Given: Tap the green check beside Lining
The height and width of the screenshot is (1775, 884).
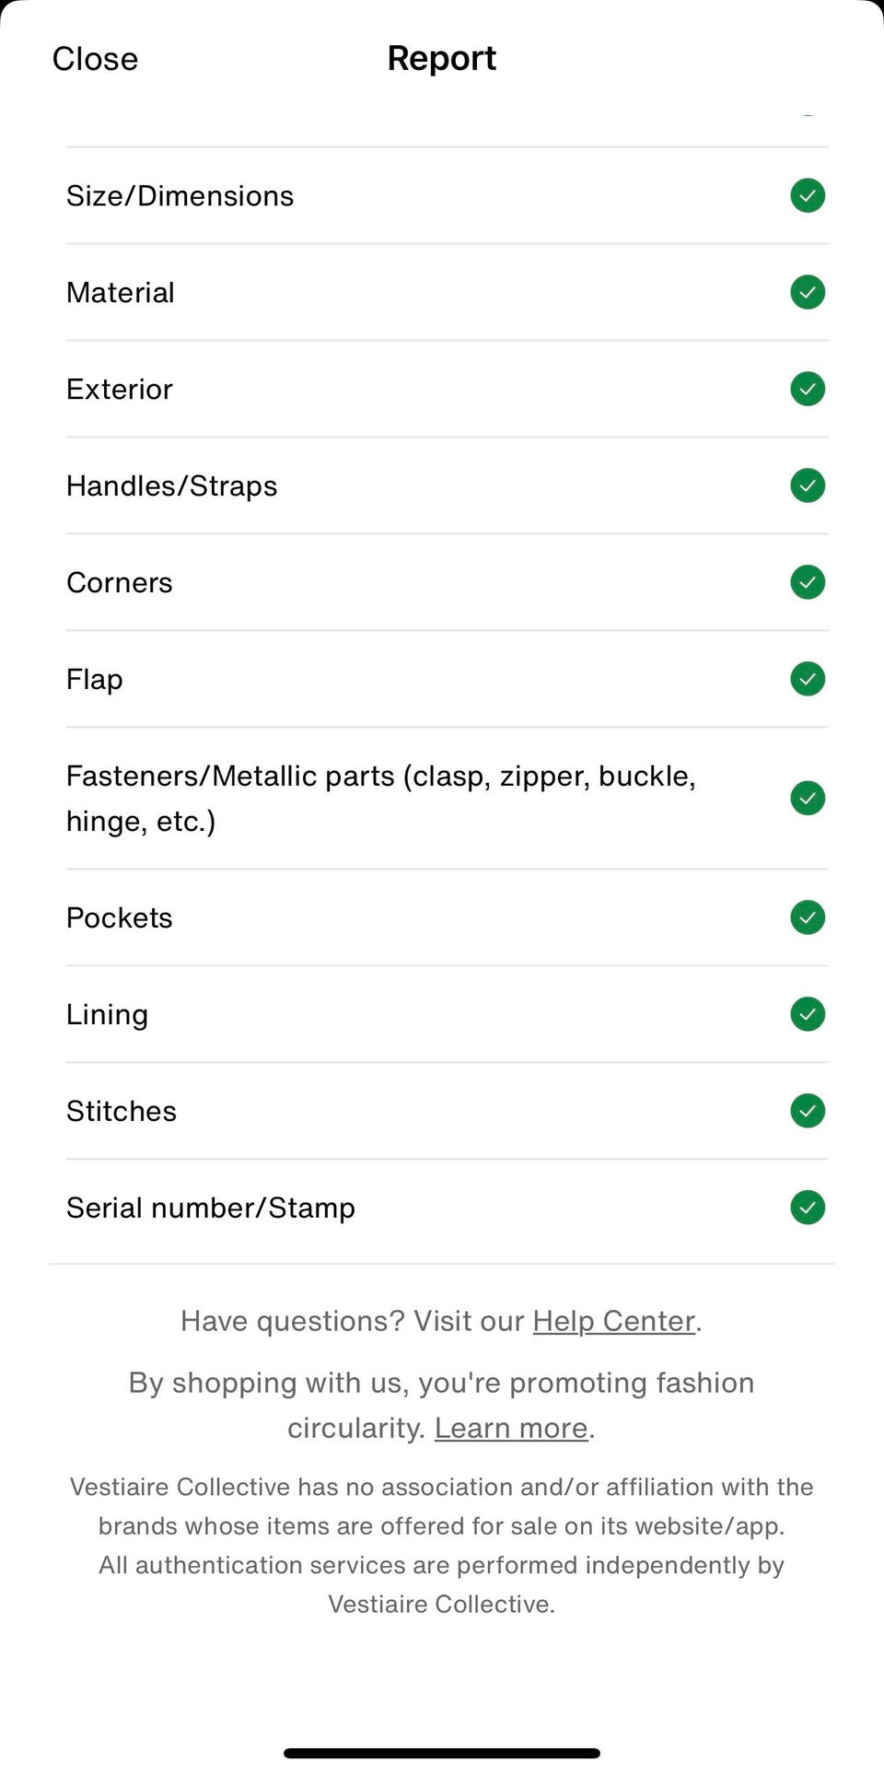Looking at the screenshot, I should click(808, 1014).
